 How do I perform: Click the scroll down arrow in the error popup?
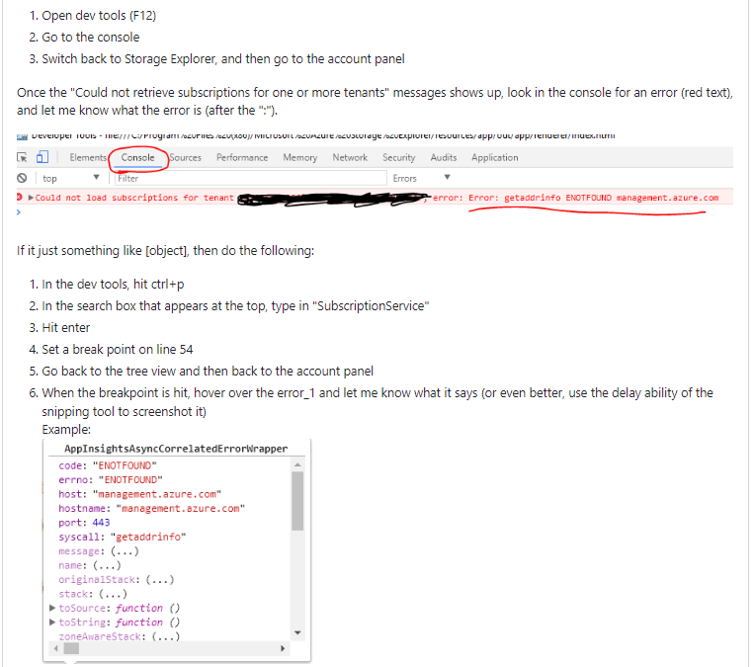coord(297,632)
